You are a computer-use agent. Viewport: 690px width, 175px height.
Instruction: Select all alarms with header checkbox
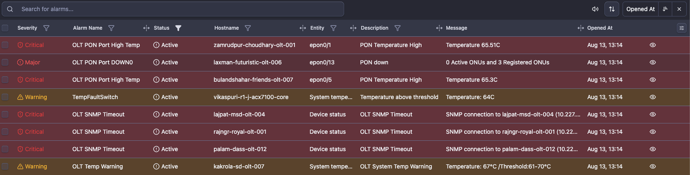tap(5, 28)
